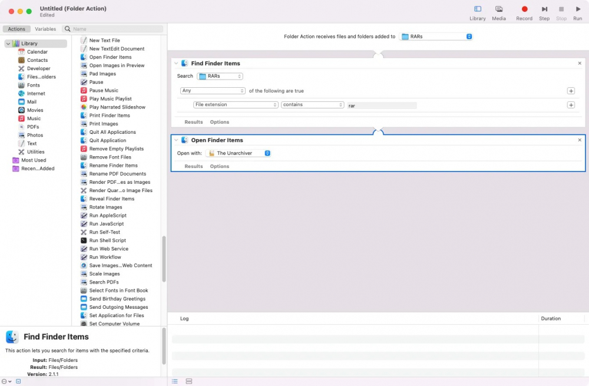Screen dimensions: 589x386
Task: Select Run AppleScript action
Action: pos(107,216)
